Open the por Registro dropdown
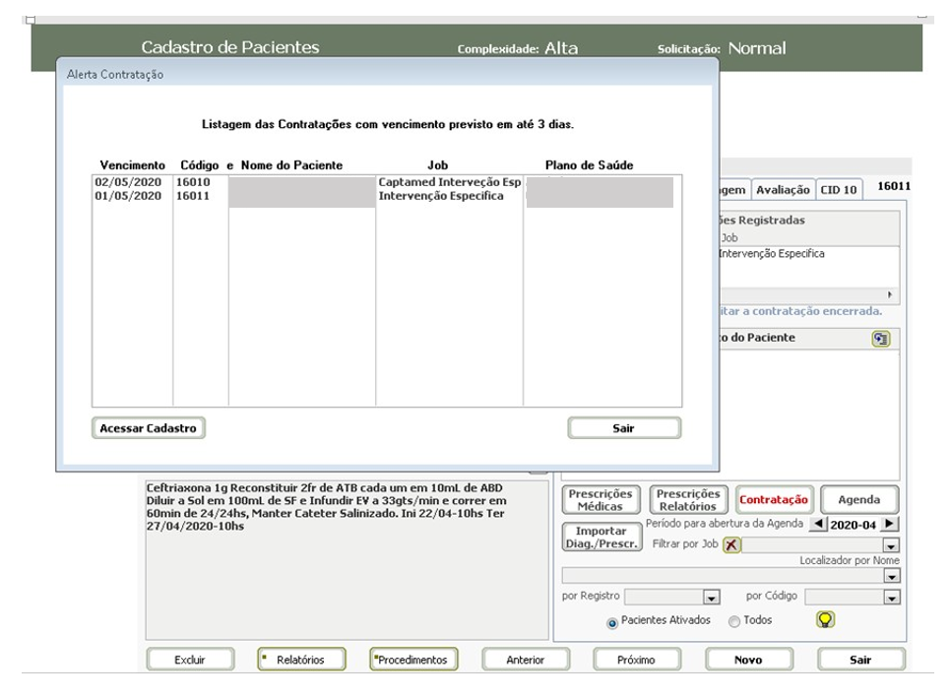951x699 pixels. click(x=711, y=597)
